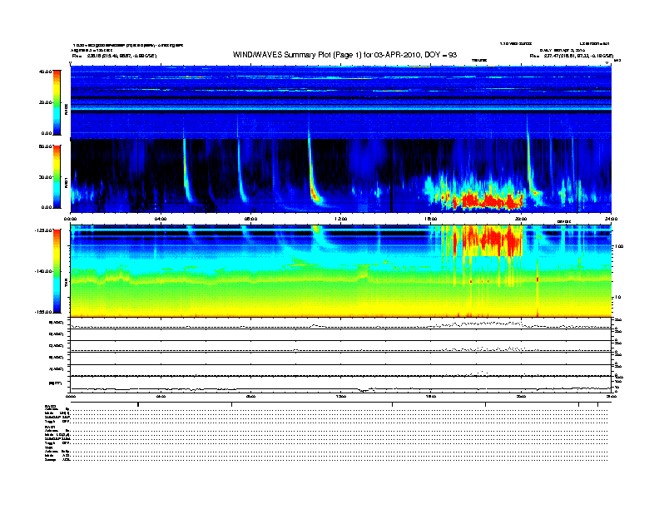
Task: Click the -155.00 label on TNR scale
Action: (x=43, y=312)
